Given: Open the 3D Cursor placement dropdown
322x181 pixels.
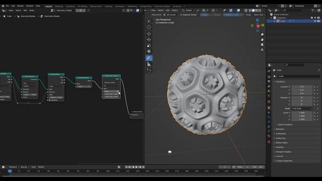Looking at the screenshot, I should coord(171,15).
